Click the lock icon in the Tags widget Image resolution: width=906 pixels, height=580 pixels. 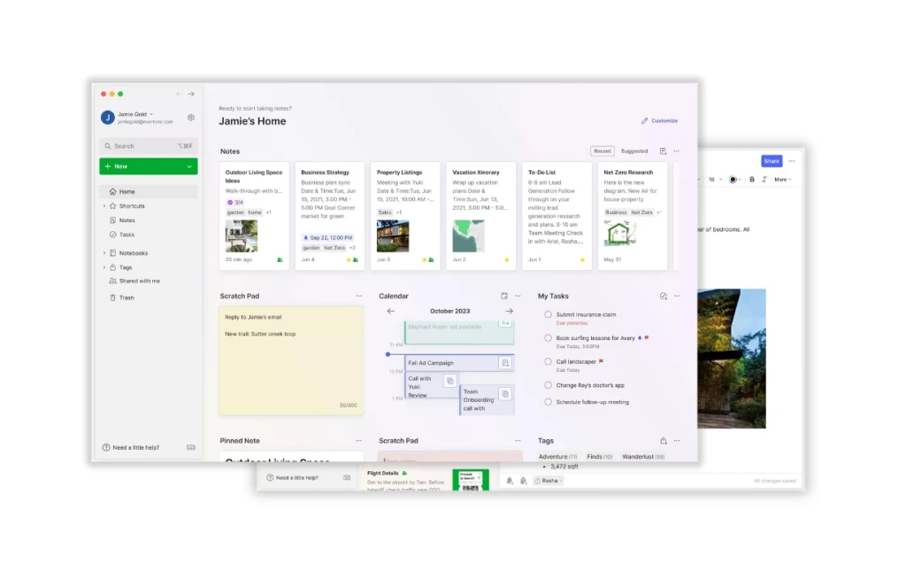tap(662, 440)
